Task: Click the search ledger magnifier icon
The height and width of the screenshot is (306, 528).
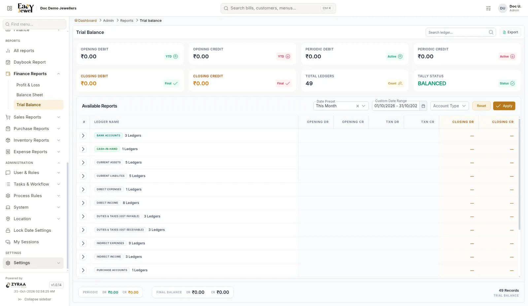Action: tap(491, 32)
